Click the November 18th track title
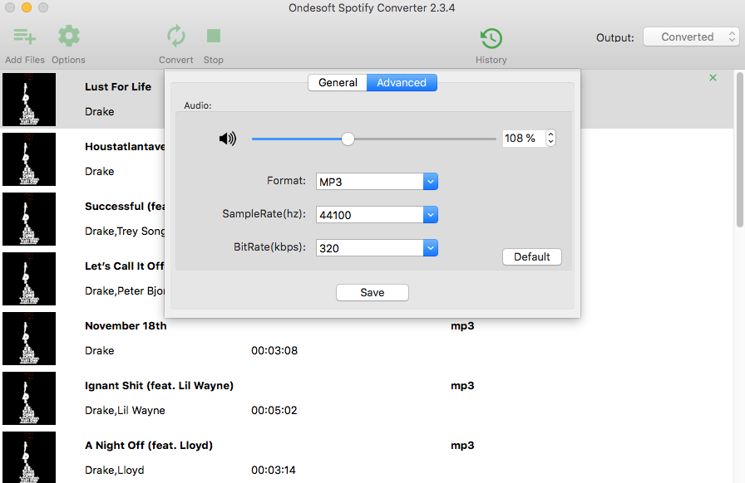745x483 pixels. point(126,326)
